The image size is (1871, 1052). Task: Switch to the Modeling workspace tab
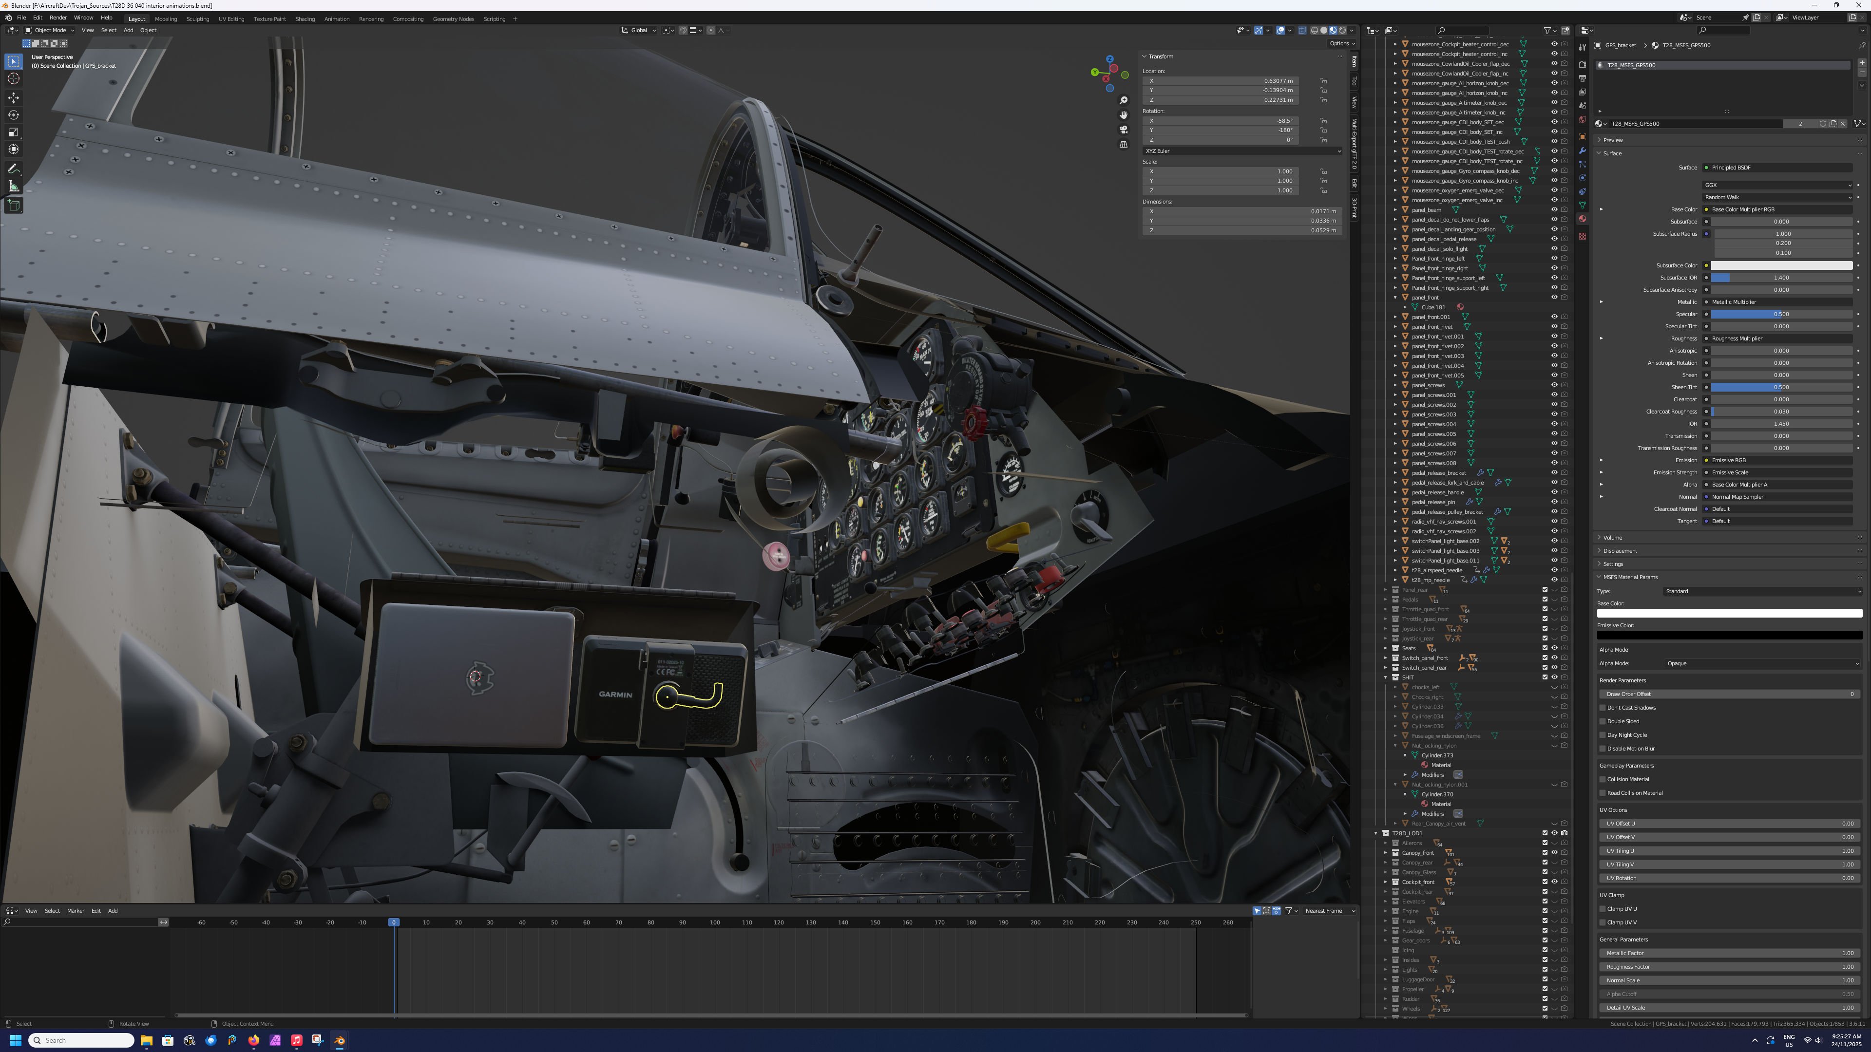coord(166,19)
